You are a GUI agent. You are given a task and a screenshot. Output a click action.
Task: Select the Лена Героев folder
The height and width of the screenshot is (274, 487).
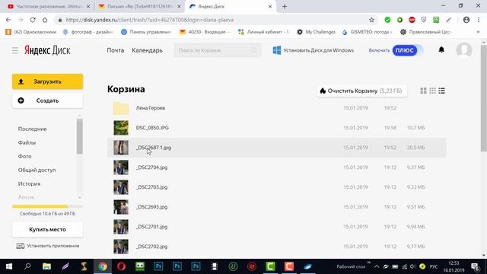[x=277, y=108]
